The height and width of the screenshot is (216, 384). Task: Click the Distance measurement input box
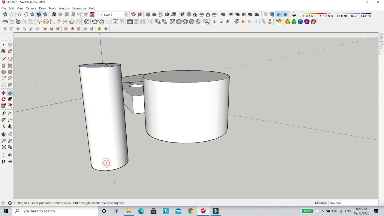click(x=353, y=203)
